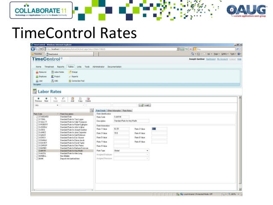Switch to the Rate Details tab
Viewport: 273px width, 205px height.
coord(101,110)
